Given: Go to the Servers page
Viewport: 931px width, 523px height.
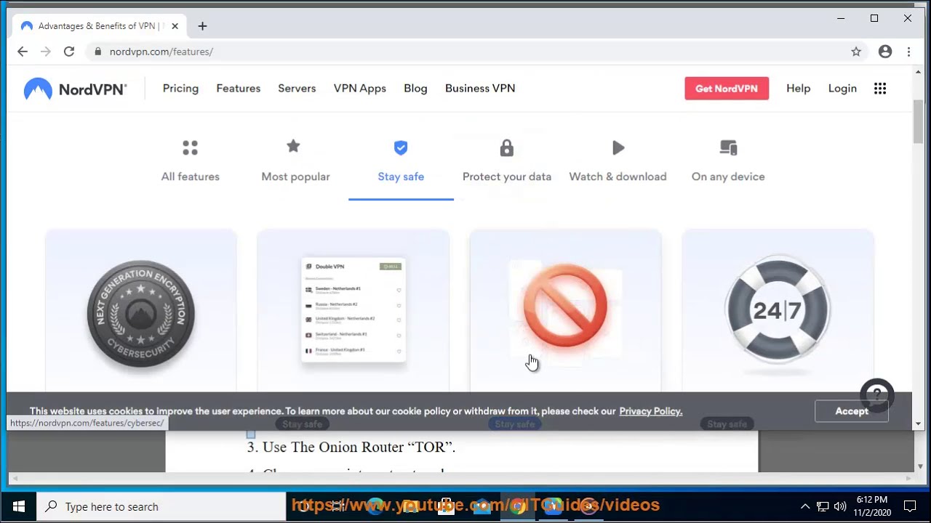Looking at the screenshot, I should click(297, 88).
